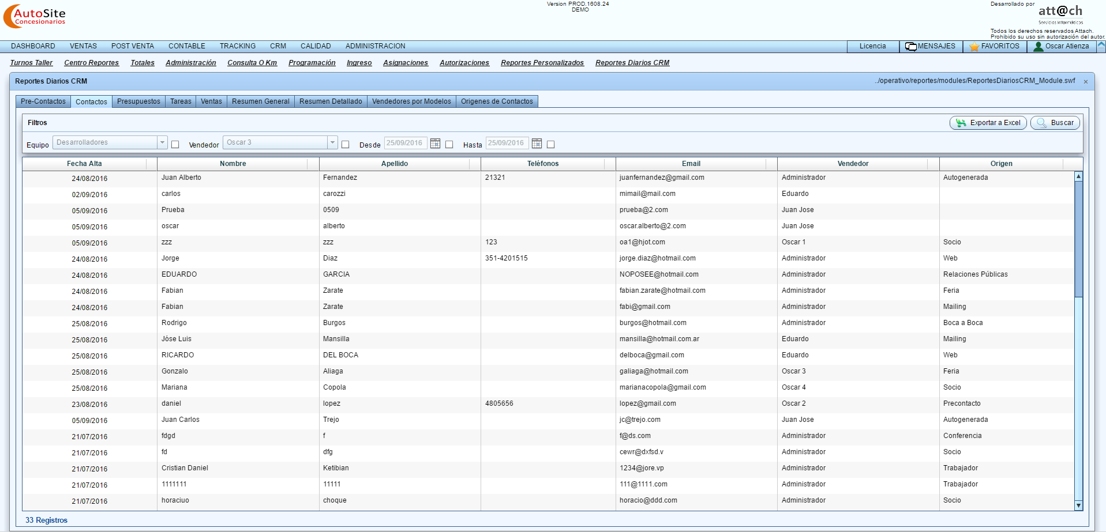
Task: Switch to Vendedores por Modelos tab
Action: [411, 101]
